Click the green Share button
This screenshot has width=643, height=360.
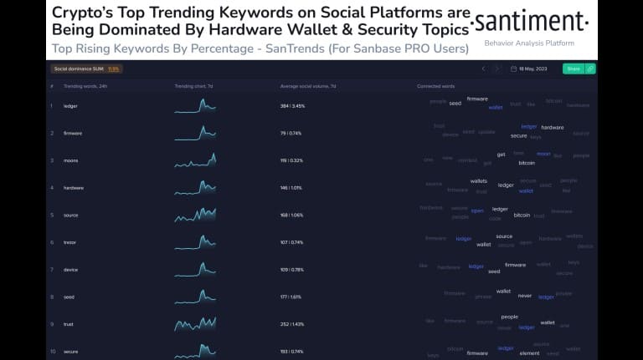tap(574, 68)
